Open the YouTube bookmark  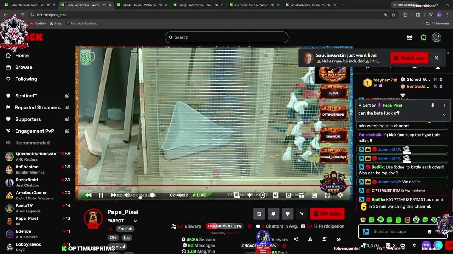coord(38,24)
